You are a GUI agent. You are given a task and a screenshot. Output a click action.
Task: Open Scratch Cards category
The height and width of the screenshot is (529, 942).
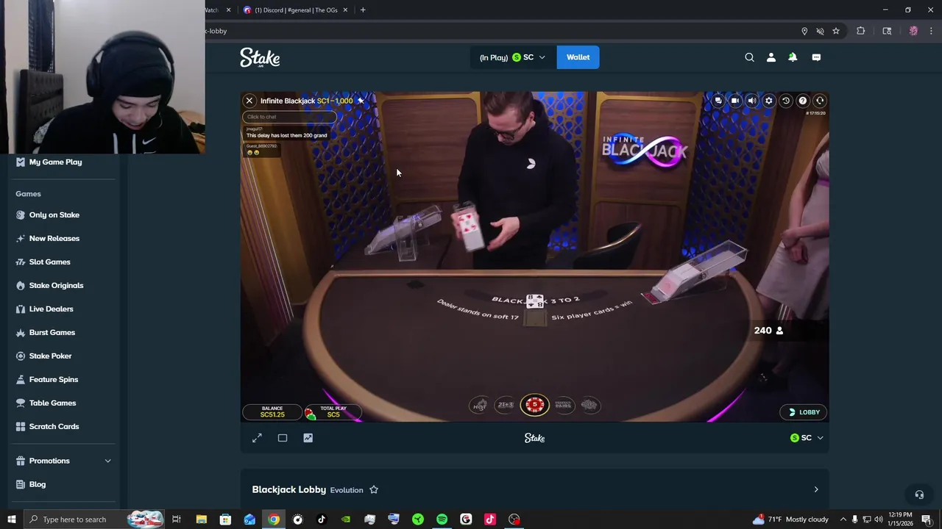pyautogui.click(x=54, y=426)
